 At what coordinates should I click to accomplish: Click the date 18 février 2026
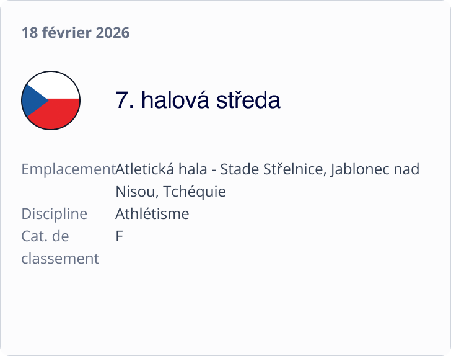click(x=75, y=33)
